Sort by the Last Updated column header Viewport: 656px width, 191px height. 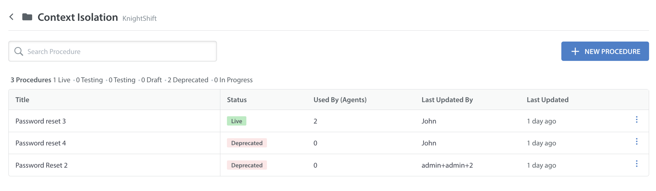[547, 100]
